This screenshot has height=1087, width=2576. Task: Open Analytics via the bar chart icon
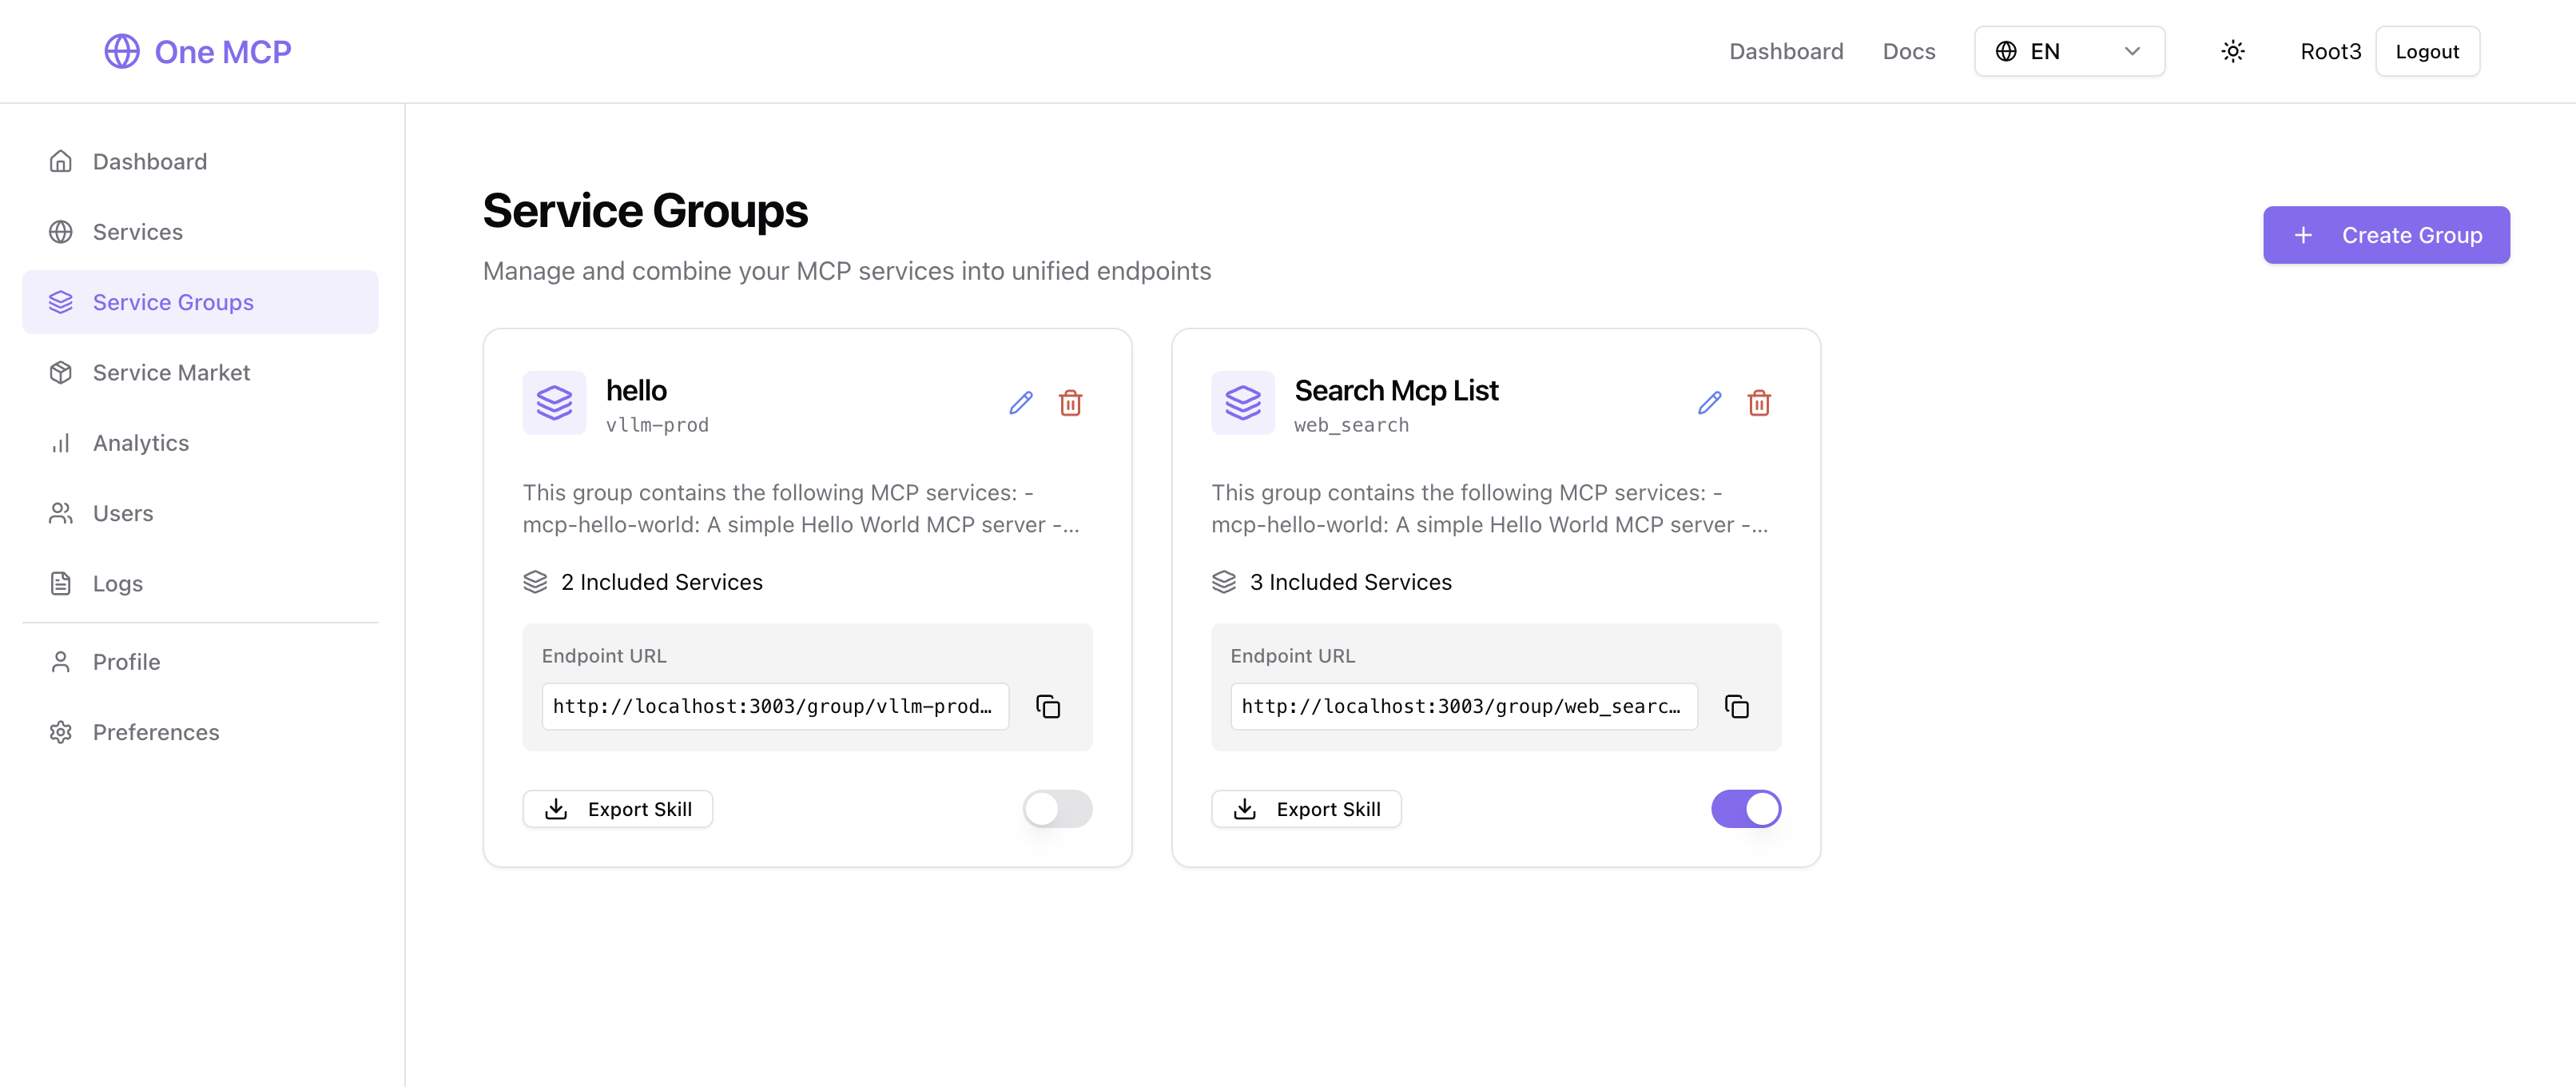(61, 442)
